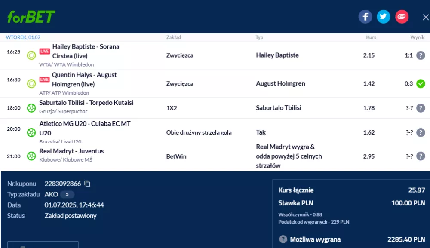This screenshot has width=430, height=248.
Task: Click question mark status for Hailey Baptiste bet
Action: tap(421, 55)
